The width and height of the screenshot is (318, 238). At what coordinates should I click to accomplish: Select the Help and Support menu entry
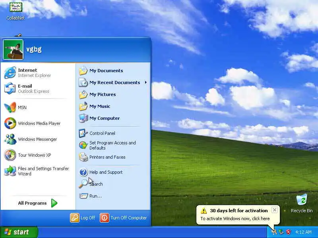click(113, 172)
